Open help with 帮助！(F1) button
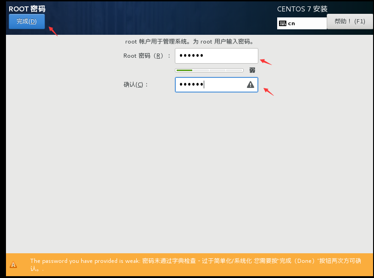This screenshot has height=278, width=374. coord(350,22)
